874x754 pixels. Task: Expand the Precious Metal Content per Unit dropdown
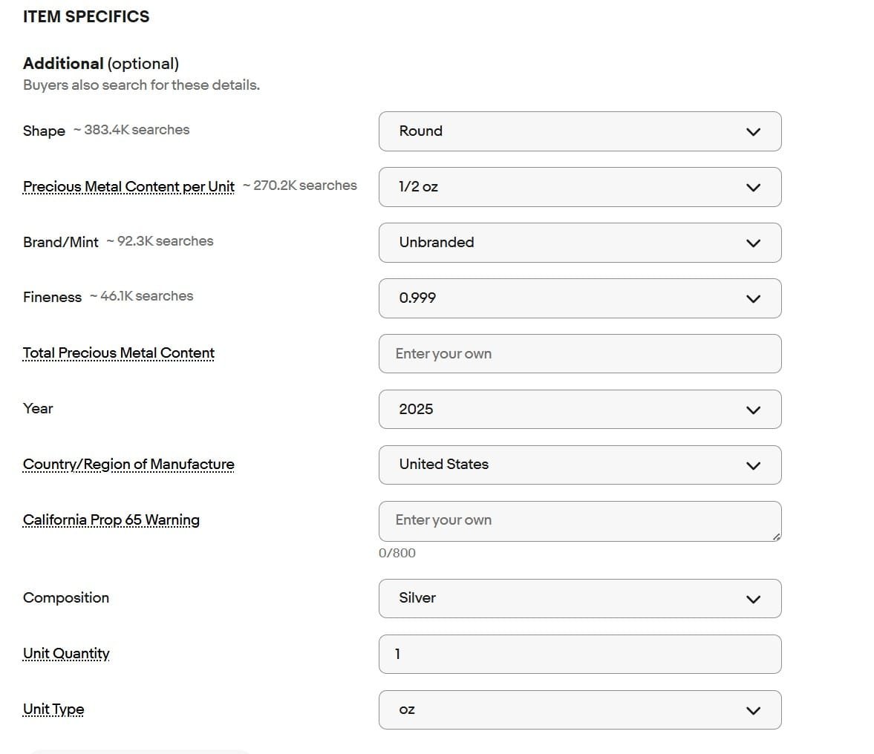click(579, 187)
